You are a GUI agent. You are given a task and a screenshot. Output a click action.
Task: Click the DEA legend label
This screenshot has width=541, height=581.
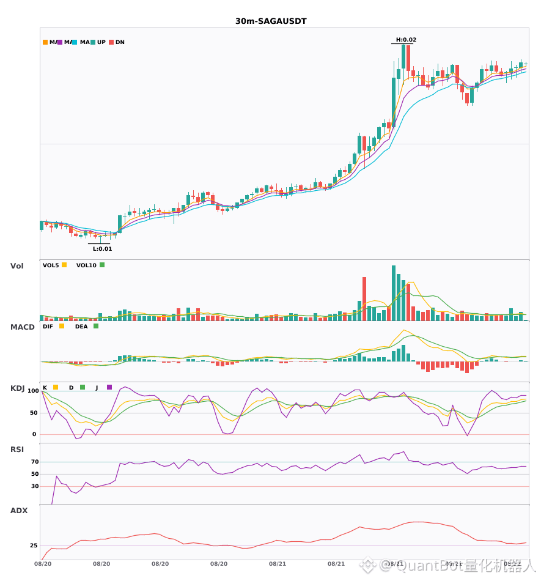coord(81,327)
